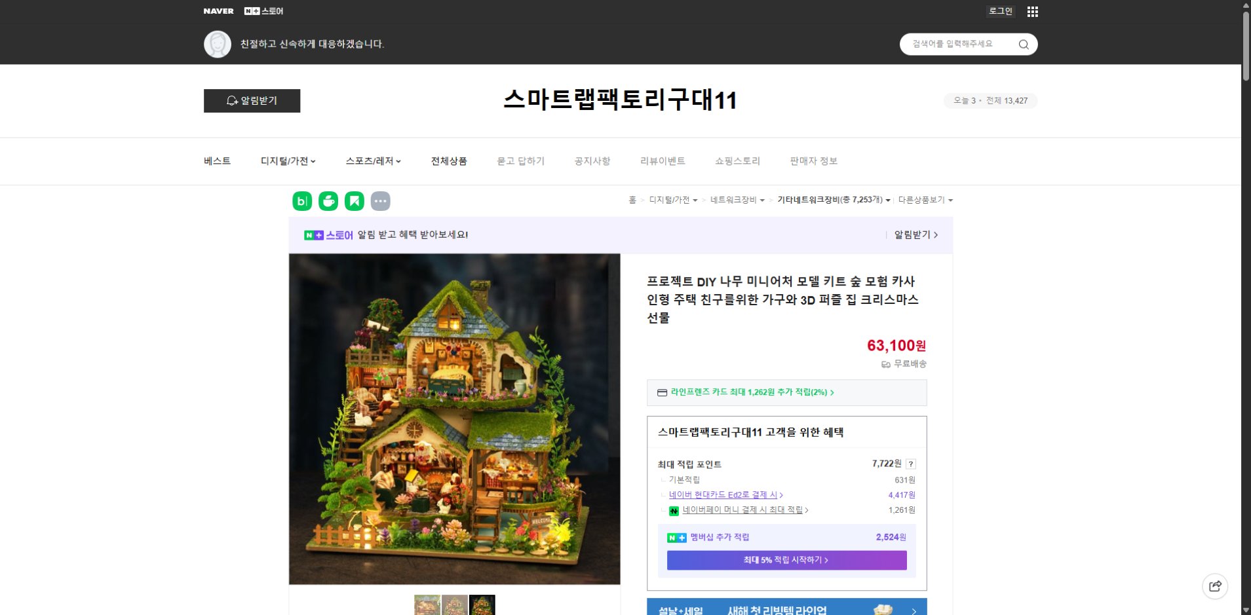Open the share icon at bottom right
Viewport: 1251px width, 615px height.
click(1216, 586)
